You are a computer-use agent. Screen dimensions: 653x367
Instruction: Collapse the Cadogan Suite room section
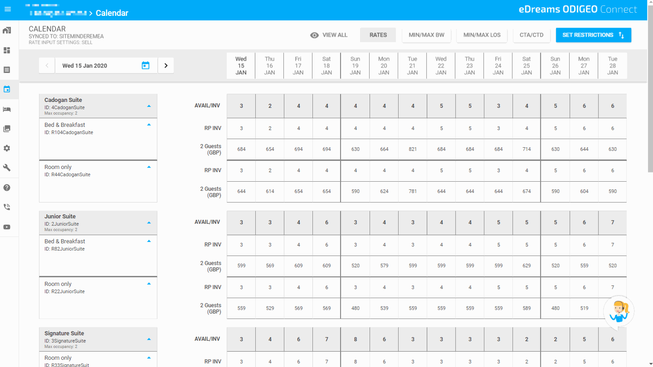[x=149, y=106]
